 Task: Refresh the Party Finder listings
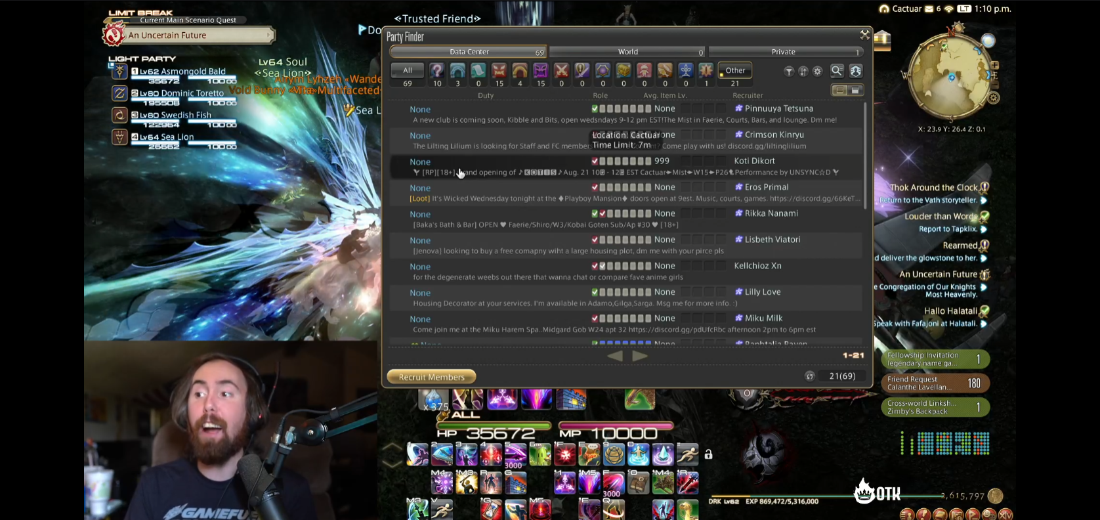[x=810, y=376]
